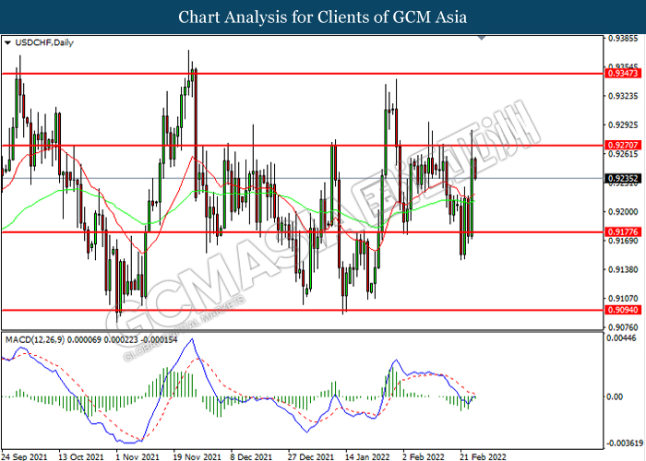Click the MACD 0.00 zero level value

(x=616, y=396)
